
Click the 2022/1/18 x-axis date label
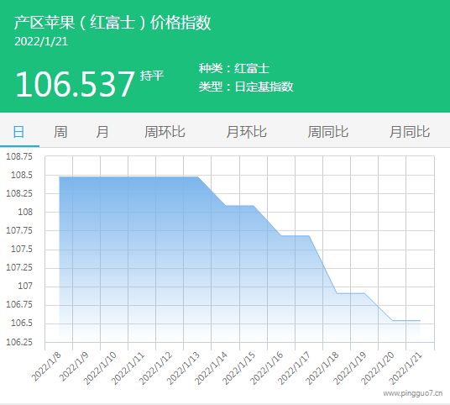(322, 368)
